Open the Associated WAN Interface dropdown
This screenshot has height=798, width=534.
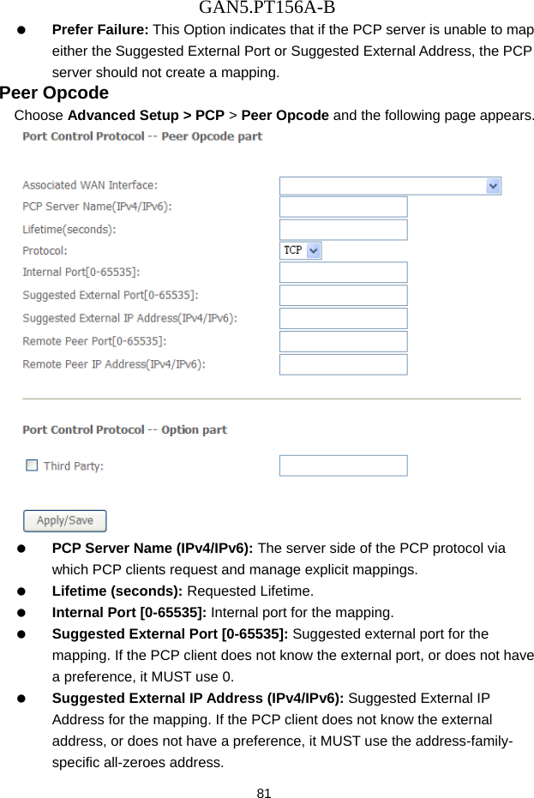[390, 185]
